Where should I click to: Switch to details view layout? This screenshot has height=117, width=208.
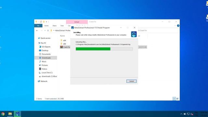tap(174, 98)
